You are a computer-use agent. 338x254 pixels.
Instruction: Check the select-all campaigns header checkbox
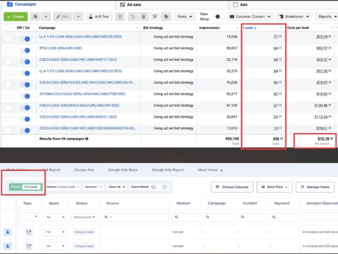8,28
